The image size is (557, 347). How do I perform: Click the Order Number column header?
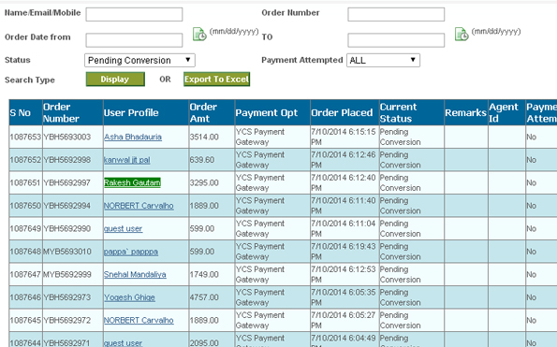pos(73,113)
